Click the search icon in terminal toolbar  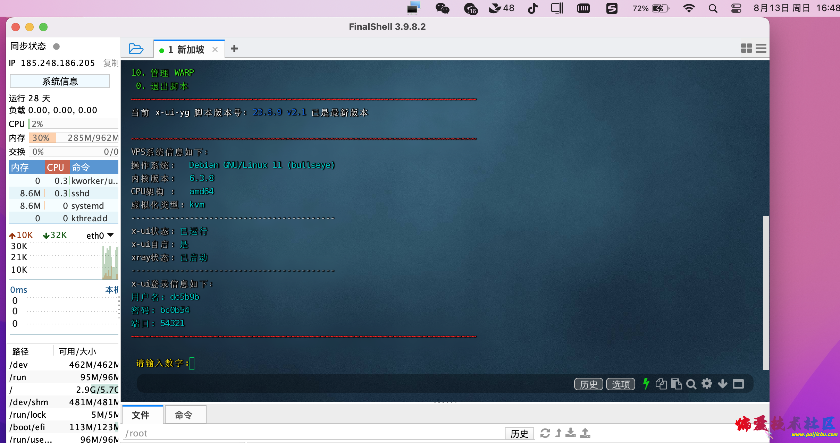(691, 385)
